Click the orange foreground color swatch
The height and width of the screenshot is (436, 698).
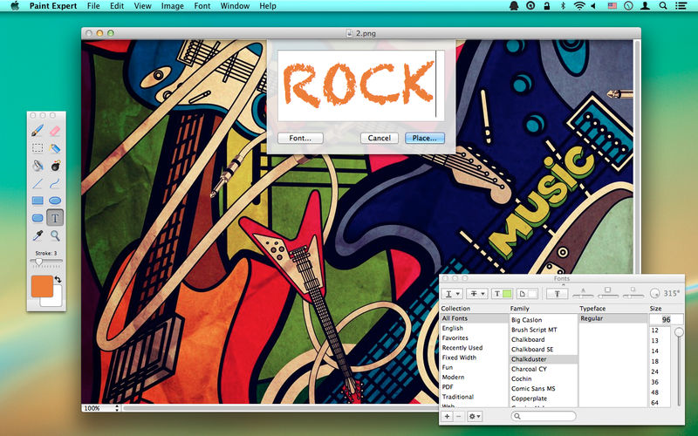(42, 286)
